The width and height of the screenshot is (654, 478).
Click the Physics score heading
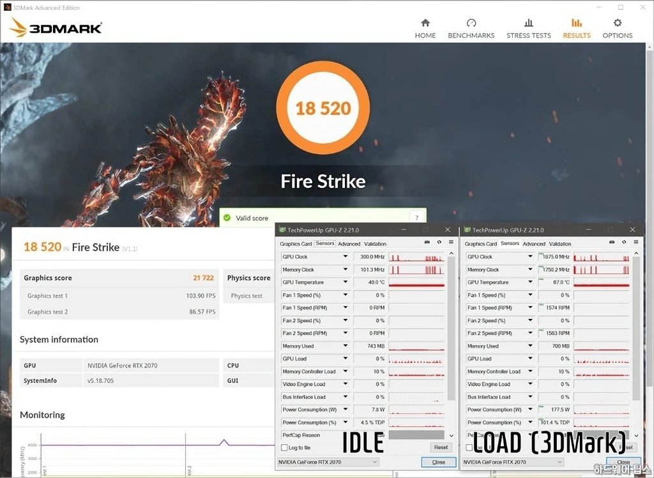248,277
